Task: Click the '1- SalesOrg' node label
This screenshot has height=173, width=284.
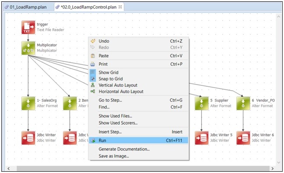Action: click(x=47, y=100)
